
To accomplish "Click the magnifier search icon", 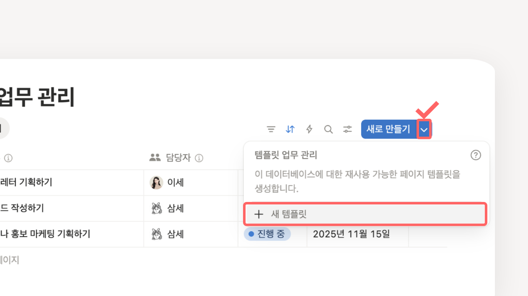I will (x=329, y=129).
